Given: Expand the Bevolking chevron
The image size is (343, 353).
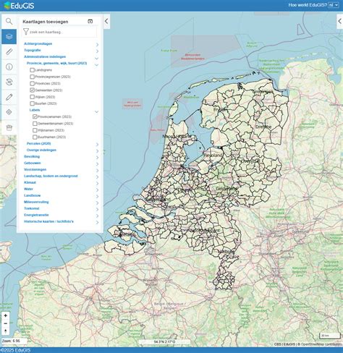Looking at the screenshot, I should tap(97, 158).
